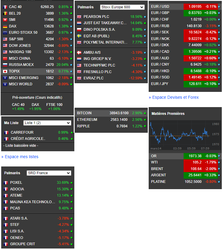The height and width of the screenshot is (250, 223).
Task: Open the SRD France Palmarès dropdown
Action: point(49,173)
